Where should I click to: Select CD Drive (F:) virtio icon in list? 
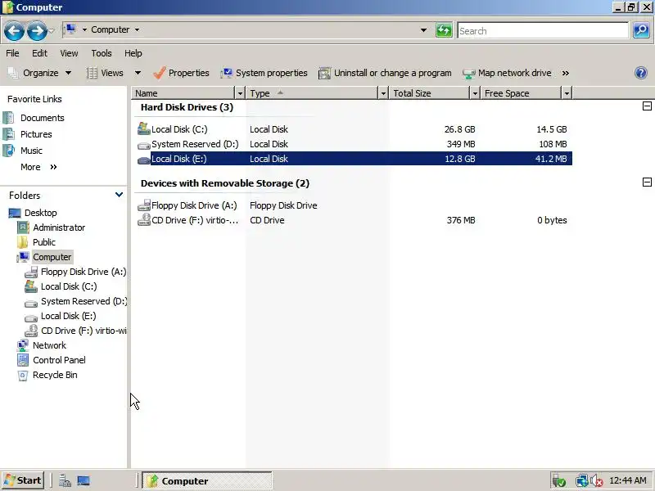click(x=144, y=219)
